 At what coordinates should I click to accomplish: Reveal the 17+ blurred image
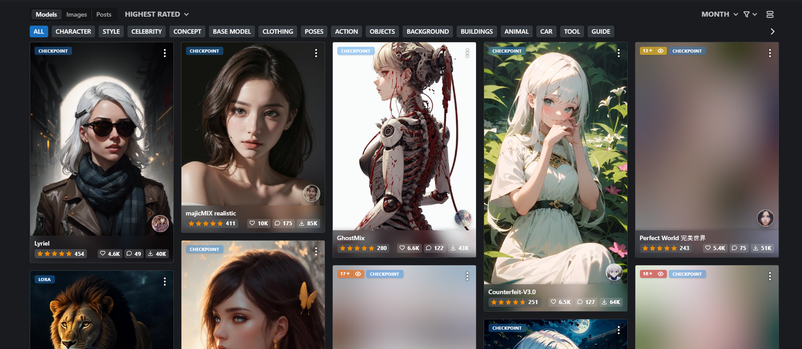[358, 274]
